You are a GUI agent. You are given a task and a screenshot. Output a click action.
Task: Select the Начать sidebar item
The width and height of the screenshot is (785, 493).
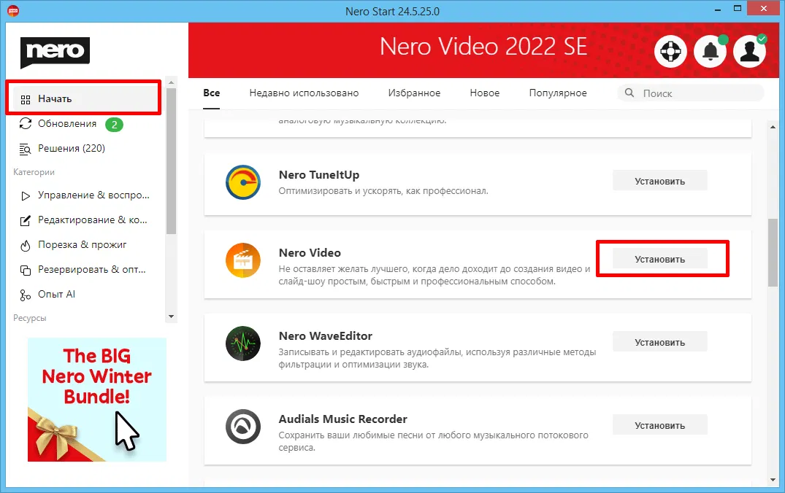[x=84, y=98]
